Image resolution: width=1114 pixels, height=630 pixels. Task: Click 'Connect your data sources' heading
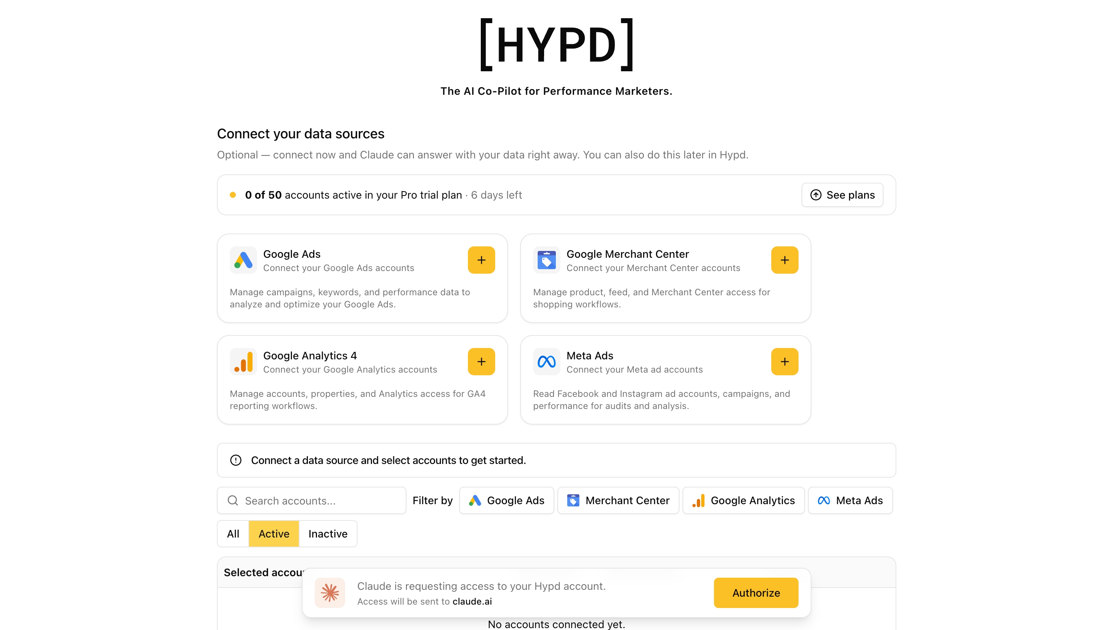tap(300, 134)
